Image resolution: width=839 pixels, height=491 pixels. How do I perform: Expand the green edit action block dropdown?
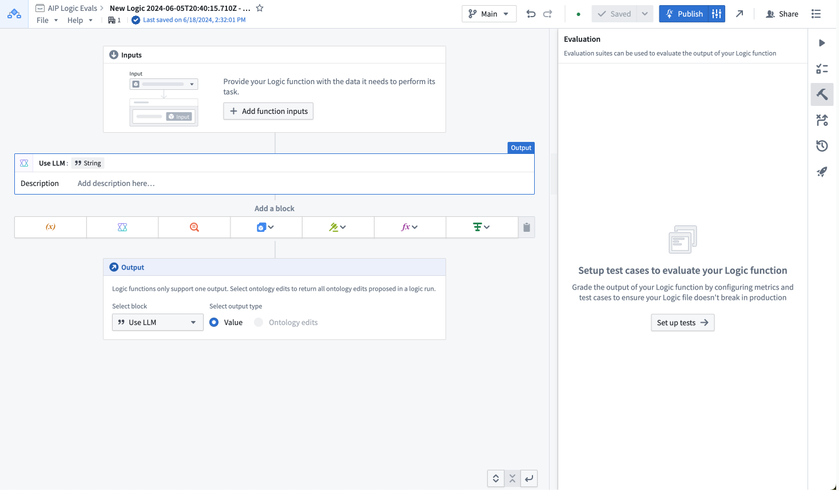pyautogui.click(x=338, y=227)
